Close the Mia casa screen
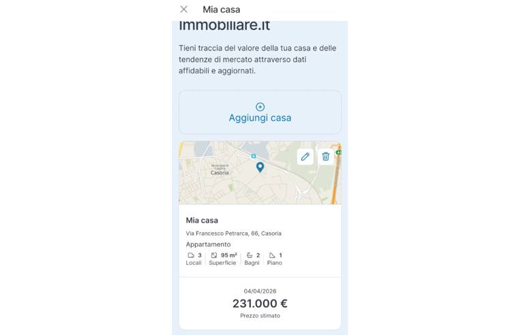The image size is (521, 335). click(183, 10)
